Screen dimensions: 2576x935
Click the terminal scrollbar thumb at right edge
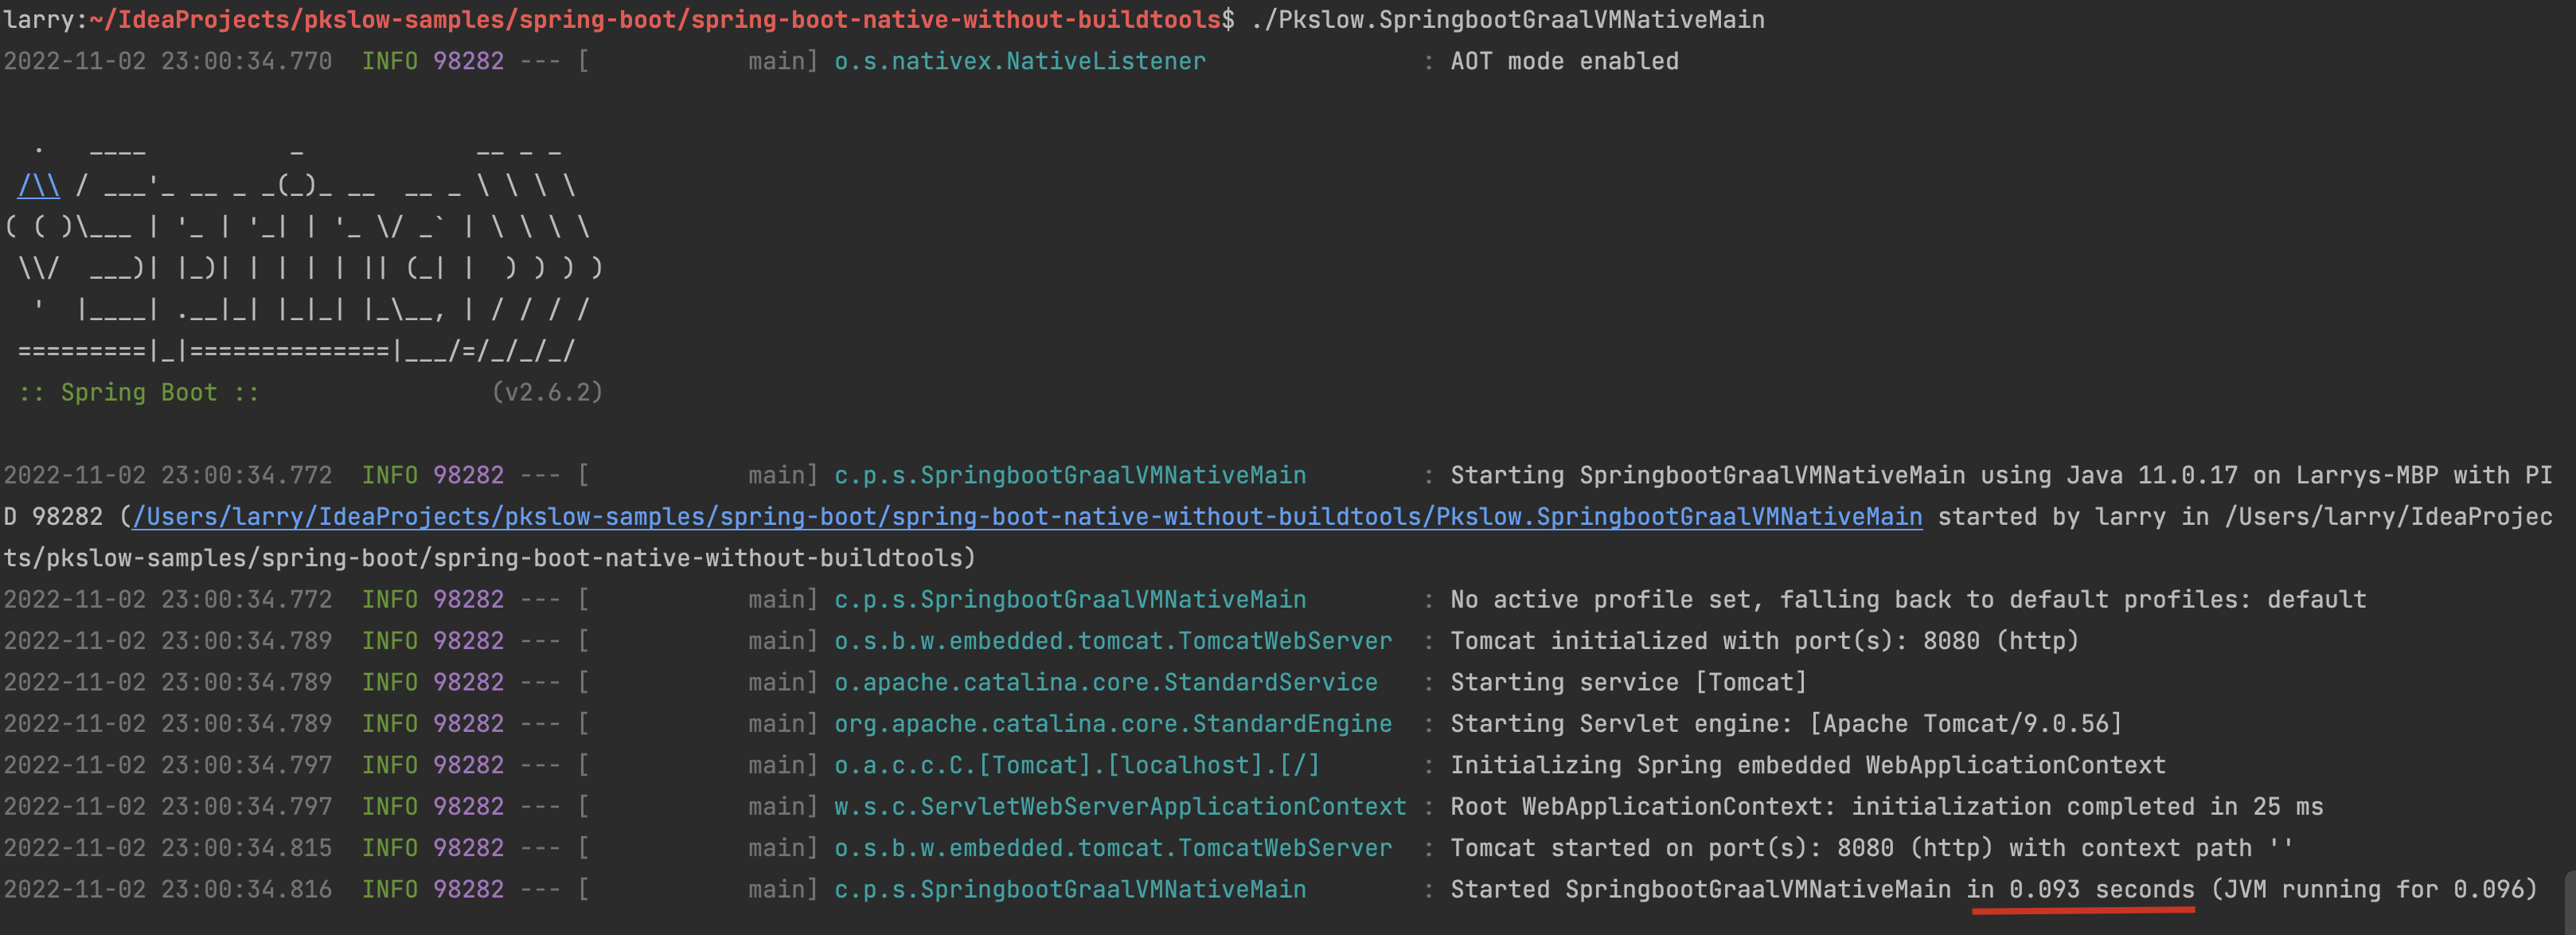tap(2569, 903)
